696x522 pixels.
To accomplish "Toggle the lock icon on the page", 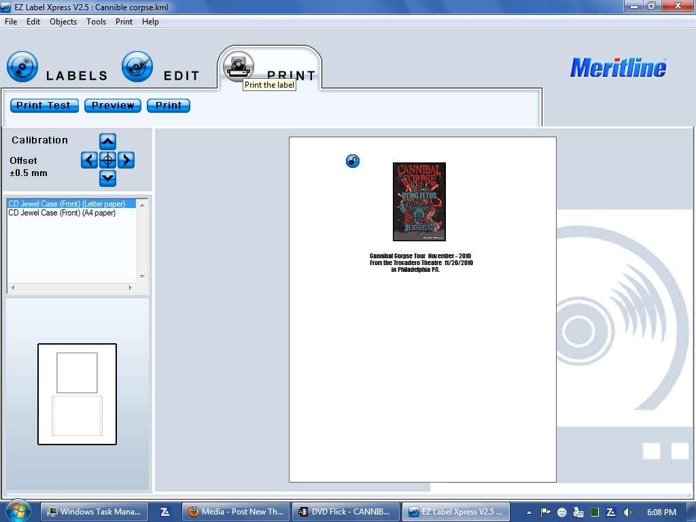I will click(x=353, y=160).
